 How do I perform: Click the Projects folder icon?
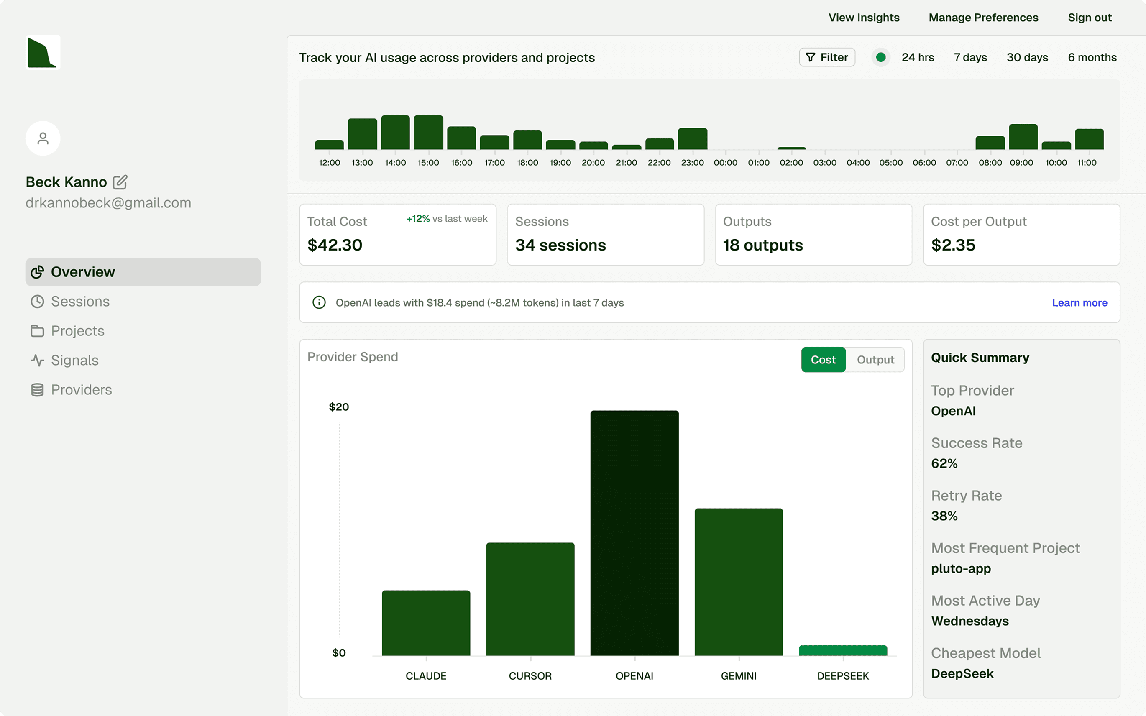(37, 331)
